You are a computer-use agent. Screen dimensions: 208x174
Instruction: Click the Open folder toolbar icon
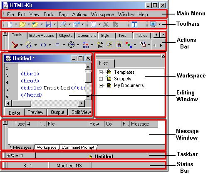[22, 24]
